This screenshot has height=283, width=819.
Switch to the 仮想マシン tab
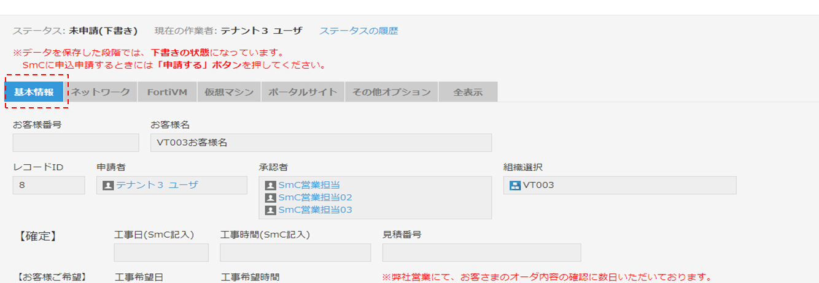[229, 92]
